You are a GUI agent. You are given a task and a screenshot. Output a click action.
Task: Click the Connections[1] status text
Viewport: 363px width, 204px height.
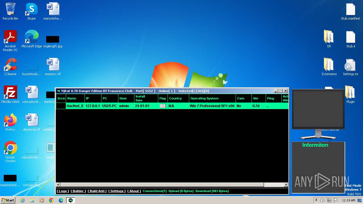(155, 191)
